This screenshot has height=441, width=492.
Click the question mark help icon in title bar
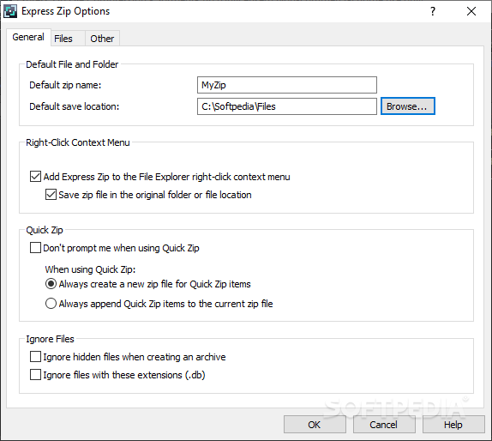pyautogui.click(x=433, y=11)
